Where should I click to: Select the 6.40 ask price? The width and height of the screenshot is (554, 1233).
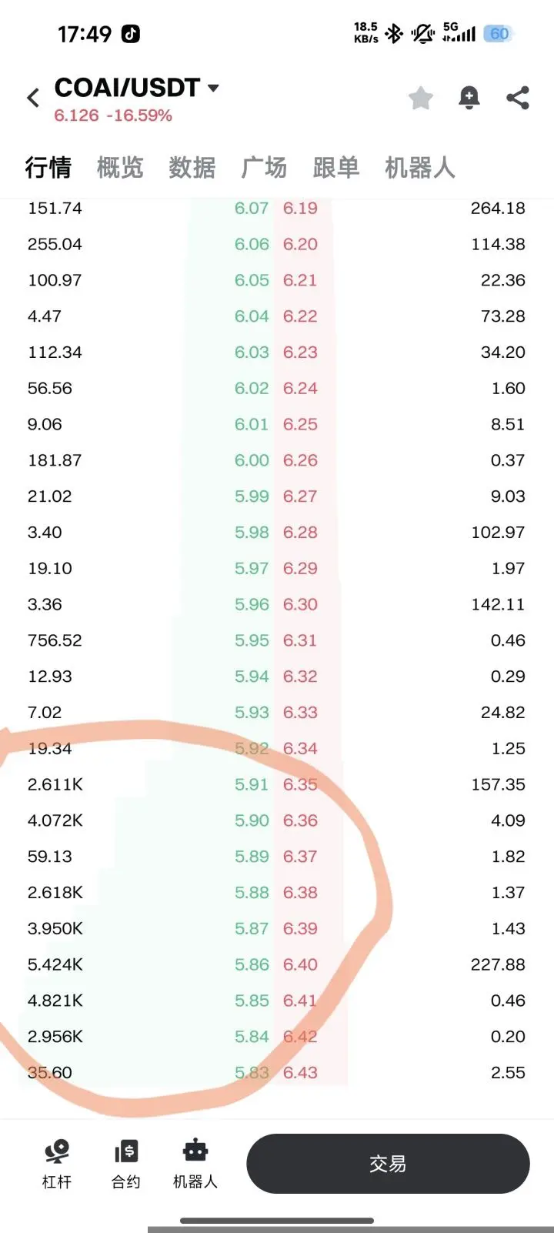(x=300, y=964)
